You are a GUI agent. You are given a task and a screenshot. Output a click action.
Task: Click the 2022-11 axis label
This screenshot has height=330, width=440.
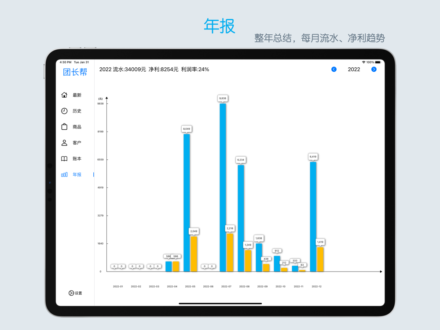coord(299,286)
